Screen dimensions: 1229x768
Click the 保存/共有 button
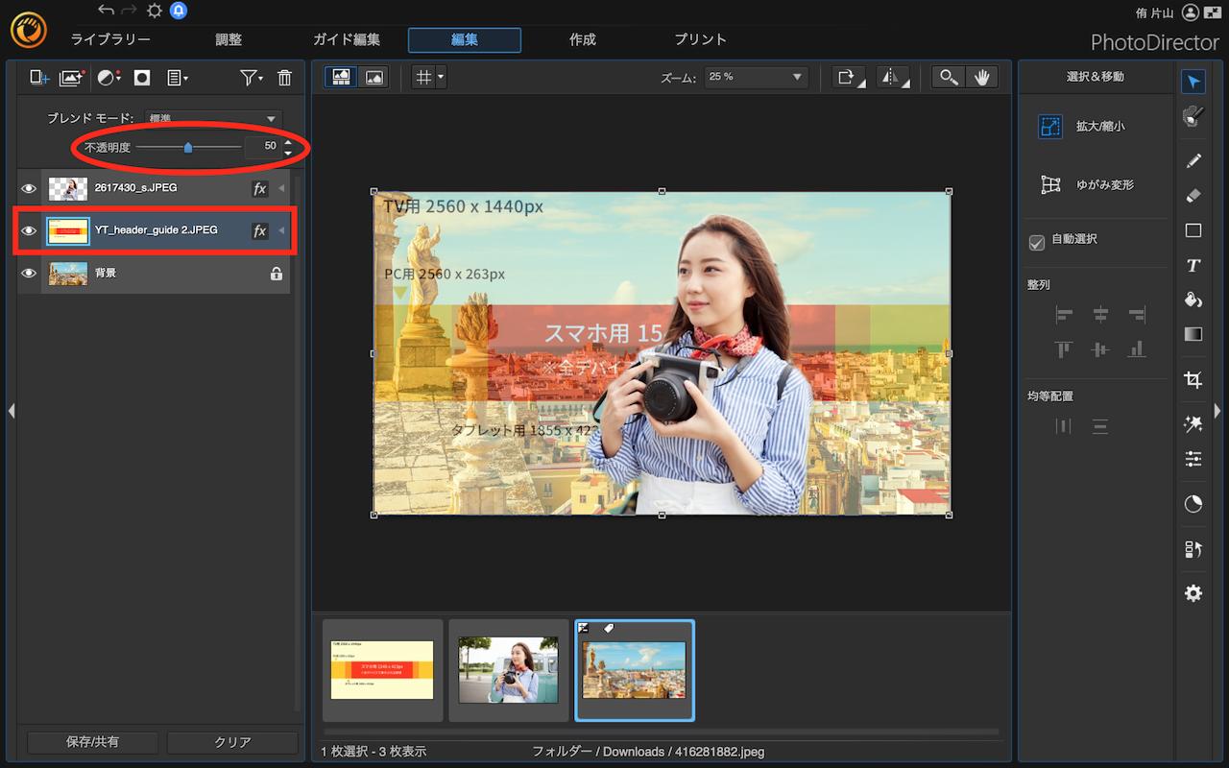click(x=93, y=742)
